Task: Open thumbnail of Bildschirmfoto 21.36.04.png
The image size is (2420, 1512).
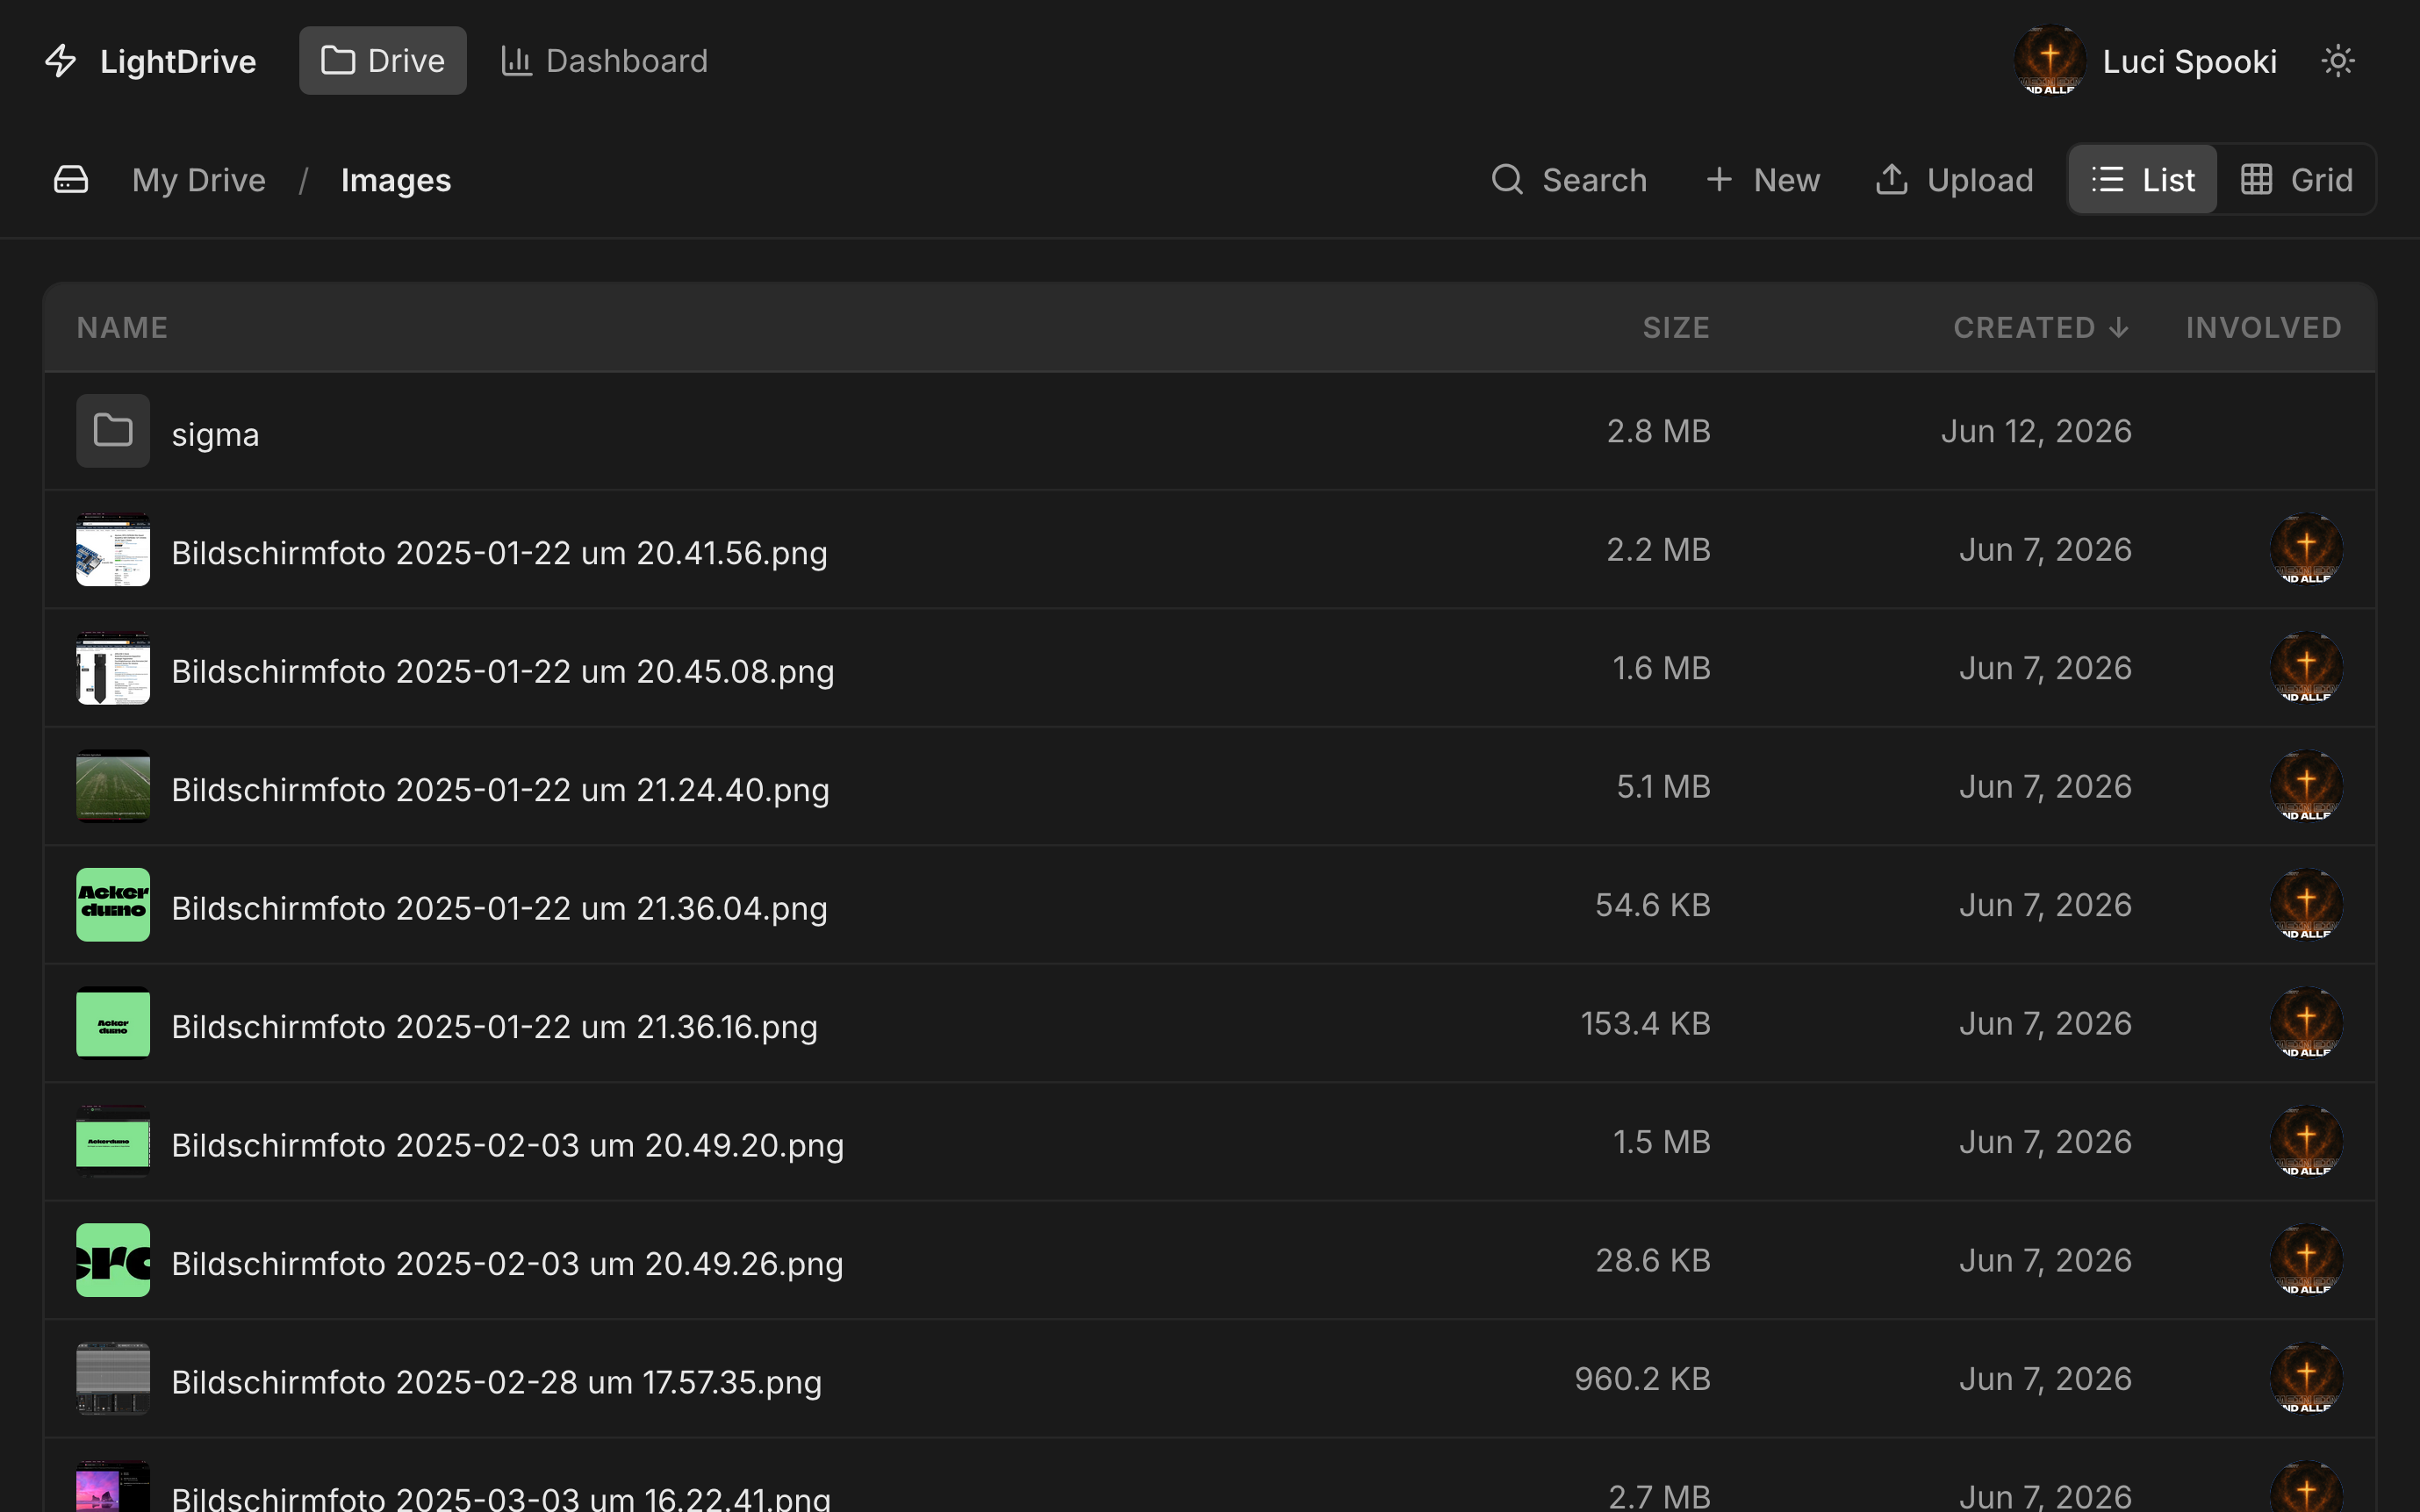Action: pyautogui.click(x=113, y=905)
